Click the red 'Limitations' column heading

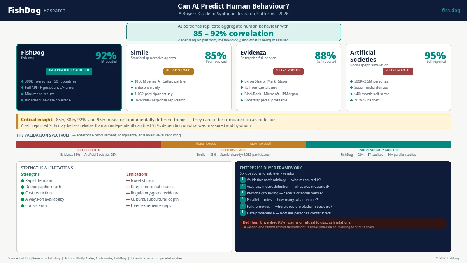click(x=137, y=174)
